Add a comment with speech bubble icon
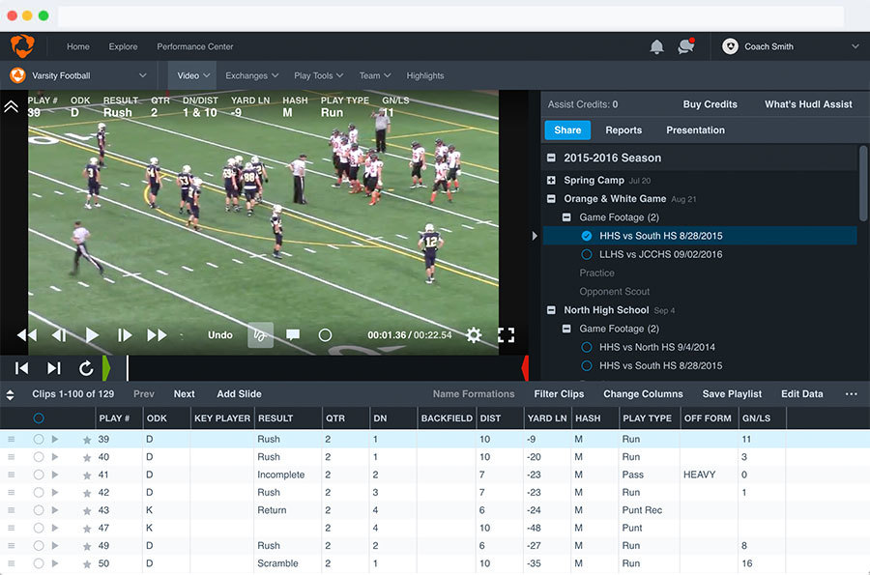 293,335
